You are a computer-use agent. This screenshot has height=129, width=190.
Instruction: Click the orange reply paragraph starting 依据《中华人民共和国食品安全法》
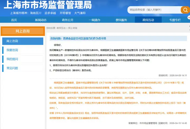tap(118, 116)
